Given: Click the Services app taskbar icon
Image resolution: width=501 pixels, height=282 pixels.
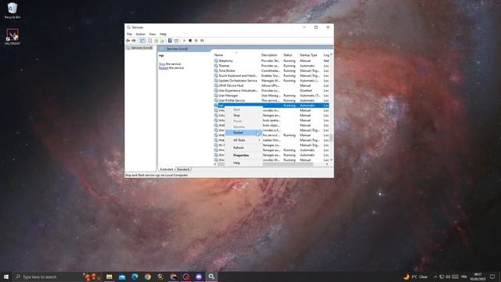Looking at the screenshot, I should (x=211, y=277).
